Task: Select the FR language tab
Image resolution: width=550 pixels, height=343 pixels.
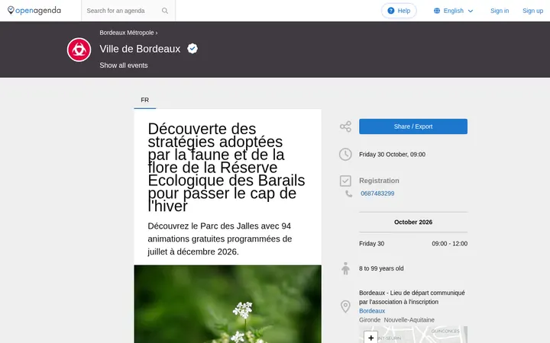Action: (x=145, y=100)
